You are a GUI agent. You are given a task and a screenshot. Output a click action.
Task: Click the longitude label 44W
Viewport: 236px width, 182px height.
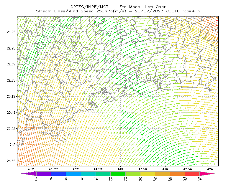[x=121, y=169]
